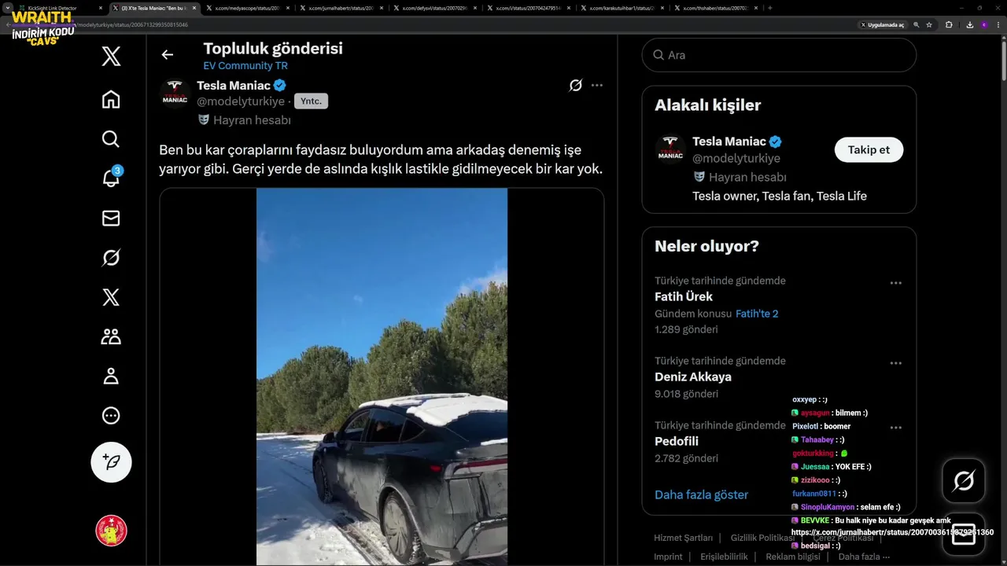The height and width of the screenshot is (566, 1007).
Task: Follow Tesla Maniac with Takip et
Action: pyautogui.click(x=869, y=149)
